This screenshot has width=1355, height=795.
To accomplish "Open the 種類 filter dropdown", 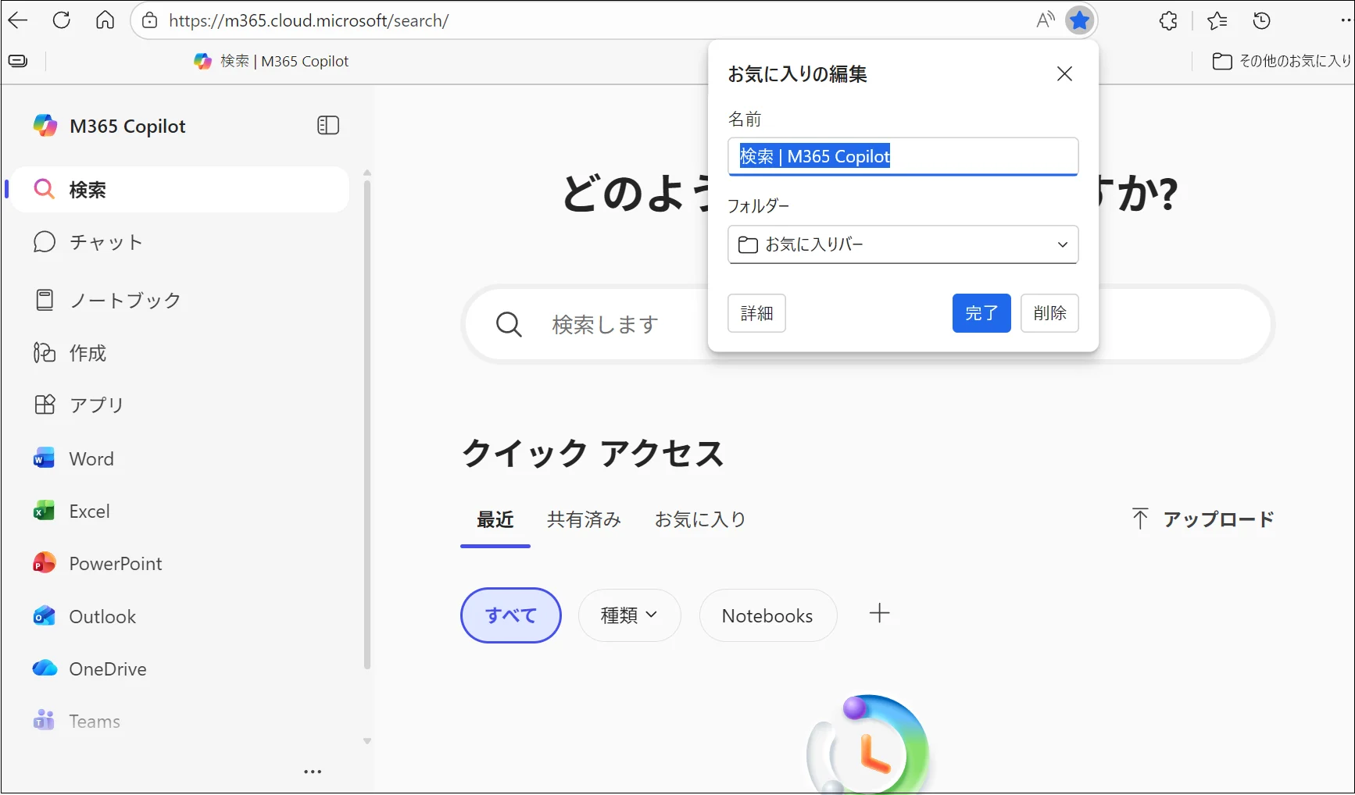I will pyautogui.click(x=629, y=615).
